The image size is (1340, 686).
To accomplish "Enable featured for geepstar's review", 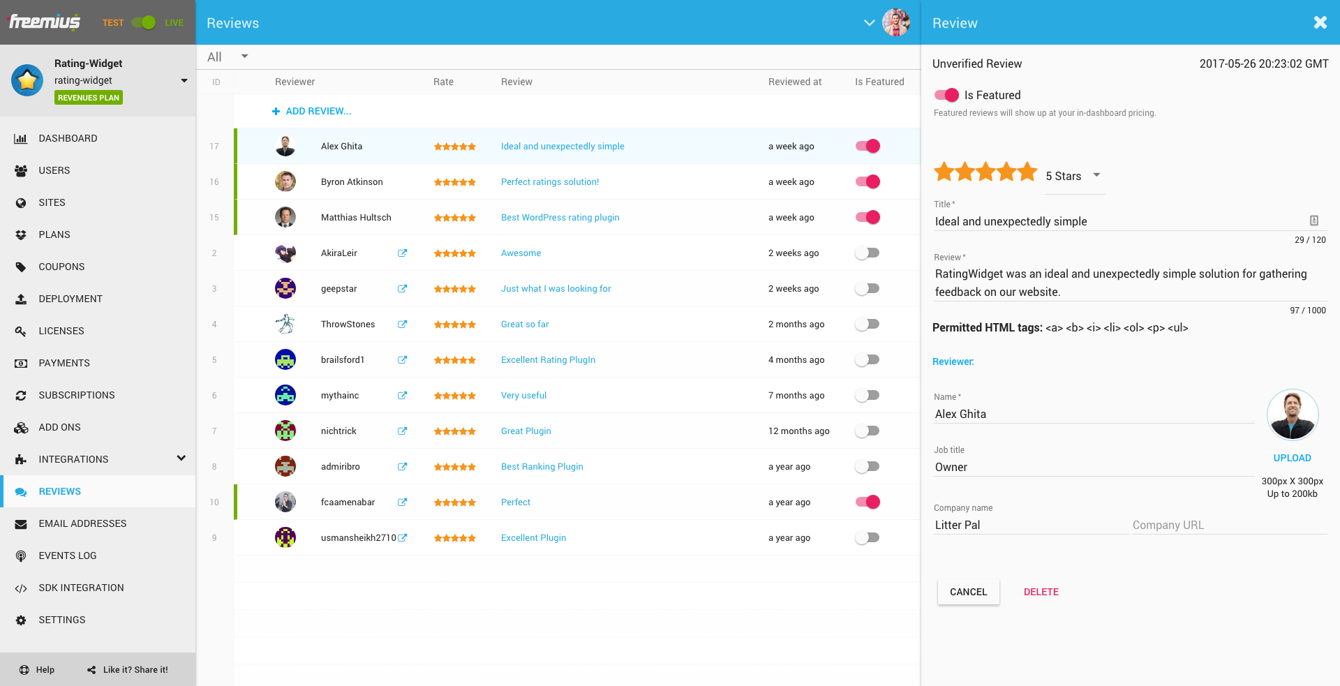I will coord(868,289).
